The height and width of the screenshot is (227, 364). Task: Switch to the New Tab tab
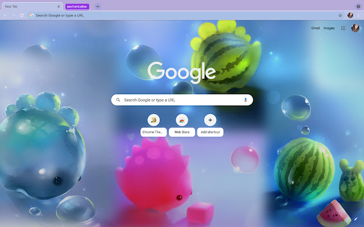pos(32,6)
